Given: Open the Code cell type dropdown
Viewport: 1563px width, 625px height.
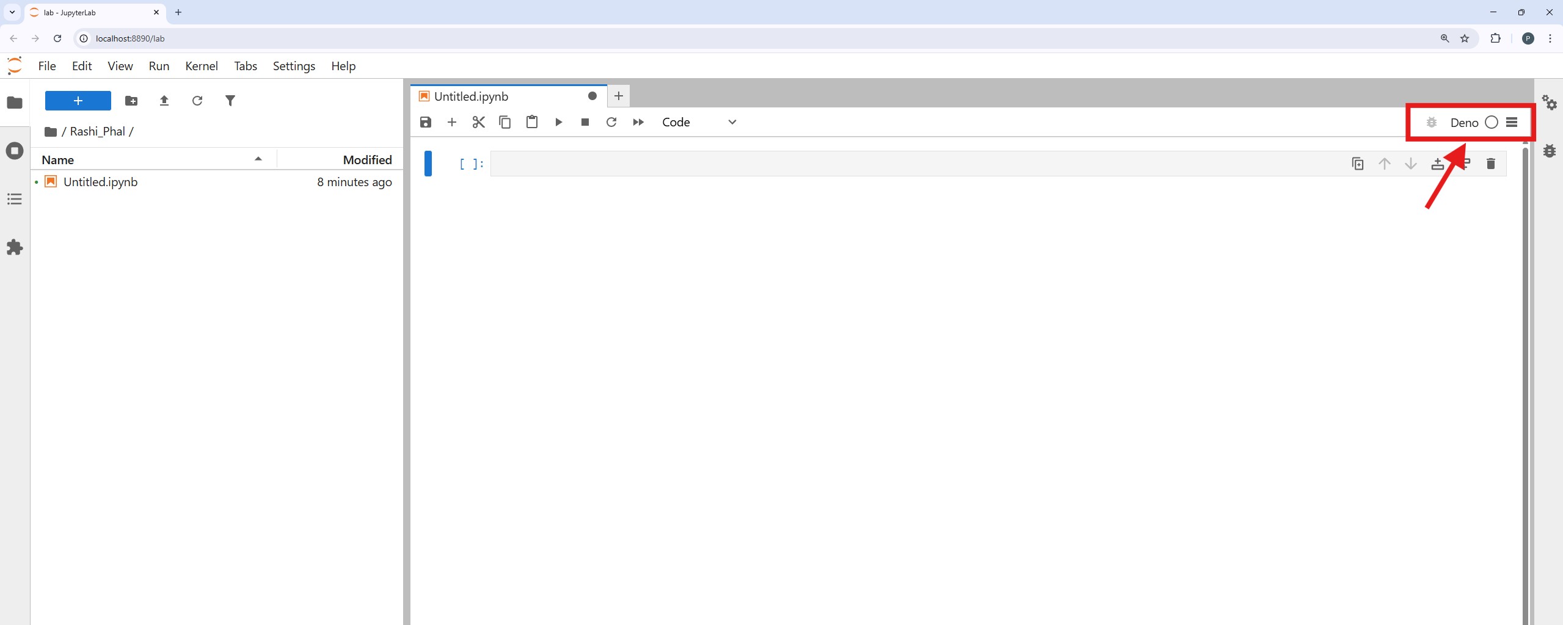Looking at the screenshot, I should click(699, 122).
